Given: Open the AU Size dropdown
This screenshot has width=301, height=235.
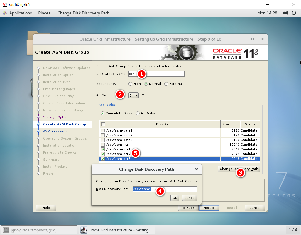Looking at the screenshot, I should (x=133, y=95).
